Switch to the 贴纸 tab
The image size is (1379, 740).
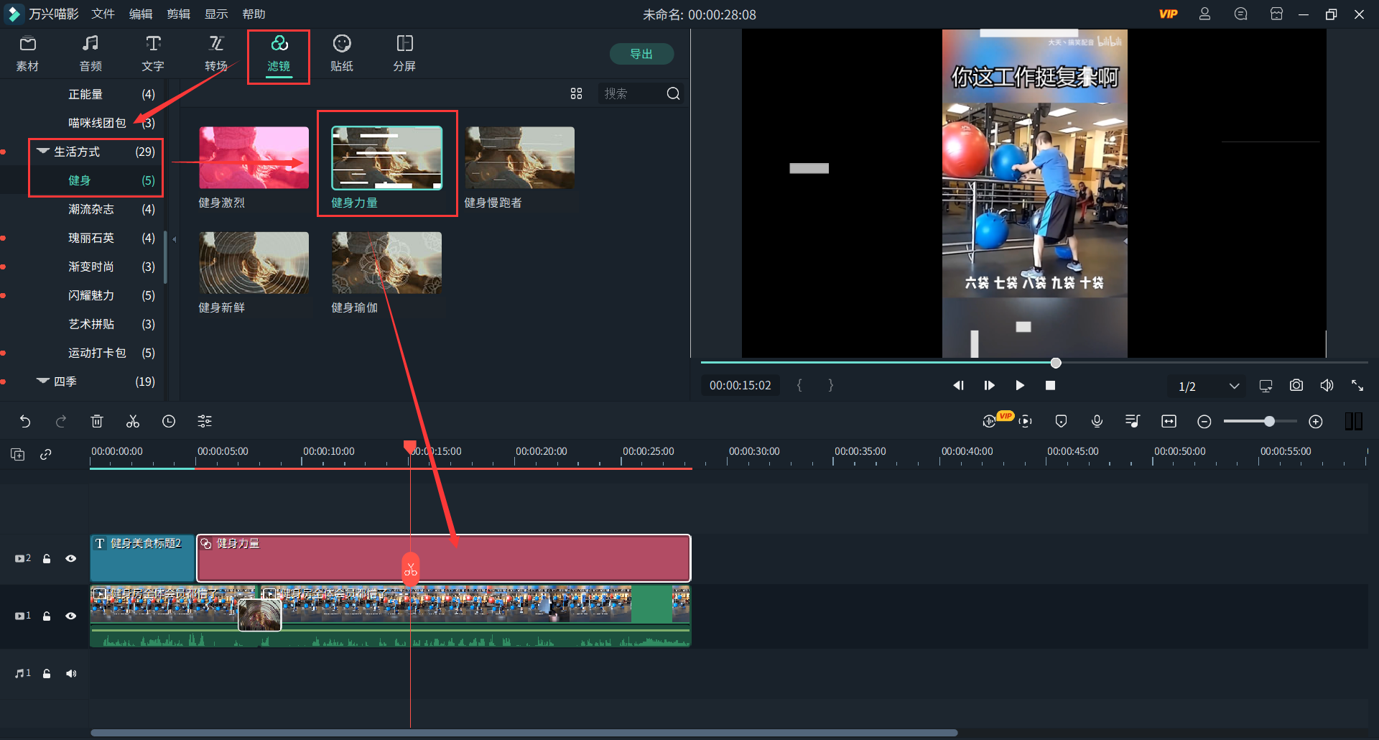[342, 54]
